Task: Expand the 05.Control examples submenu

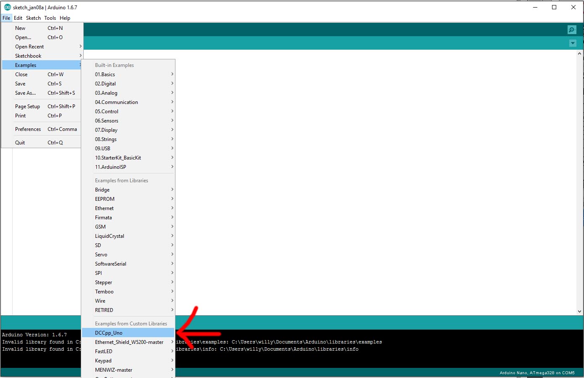Action: (128, 112)
